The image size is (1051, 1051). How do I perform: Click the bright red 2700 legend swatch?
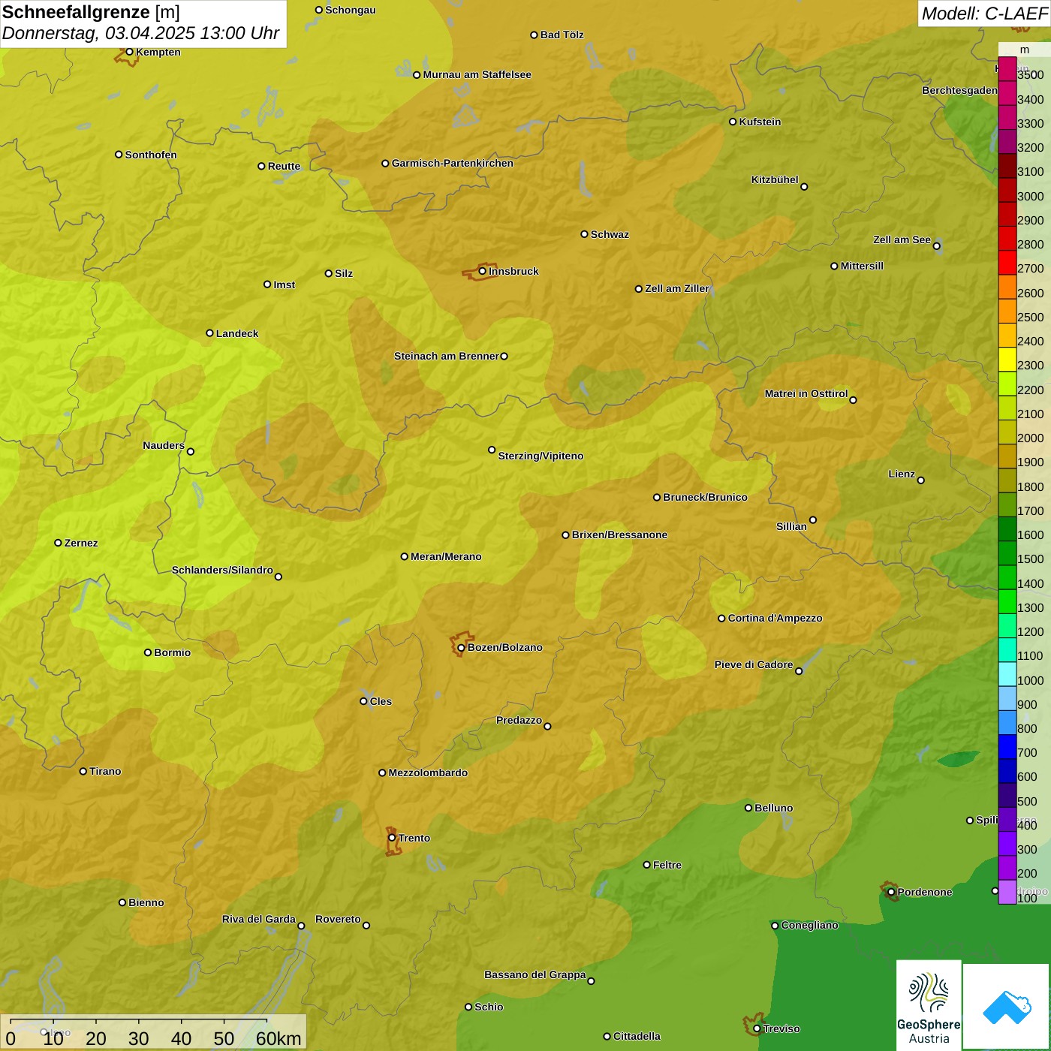click(x=1007, y=263)
